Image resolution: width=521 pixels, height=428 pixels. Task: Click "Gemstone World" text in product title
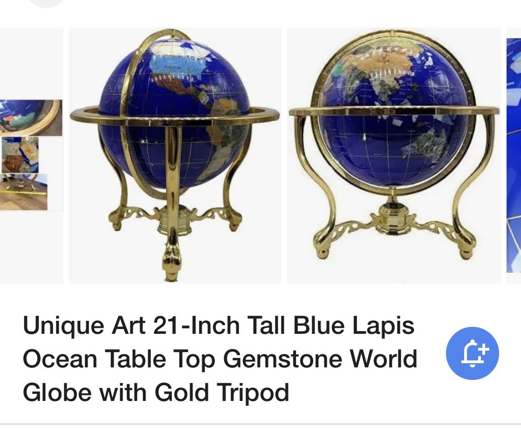pyautogui.click(x=320, y=359)
